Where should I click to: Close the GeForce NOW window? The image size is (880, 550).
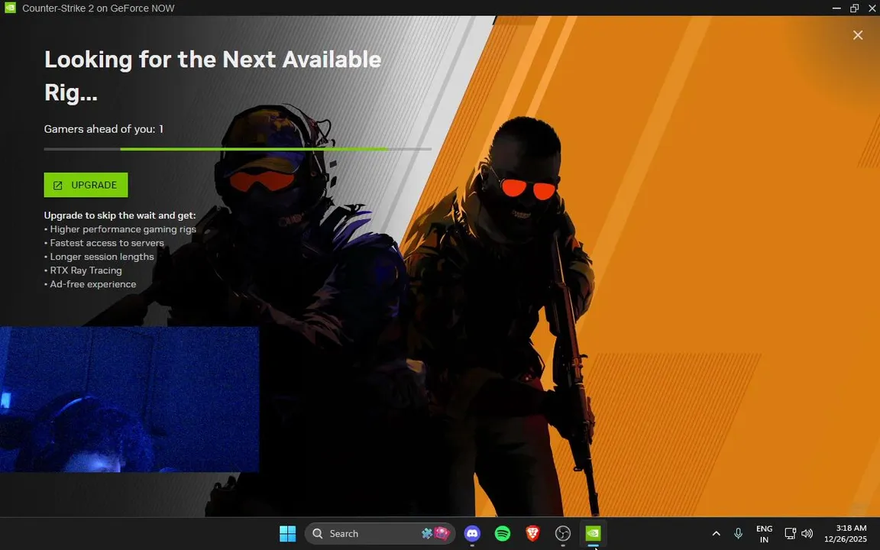point(872,8)
